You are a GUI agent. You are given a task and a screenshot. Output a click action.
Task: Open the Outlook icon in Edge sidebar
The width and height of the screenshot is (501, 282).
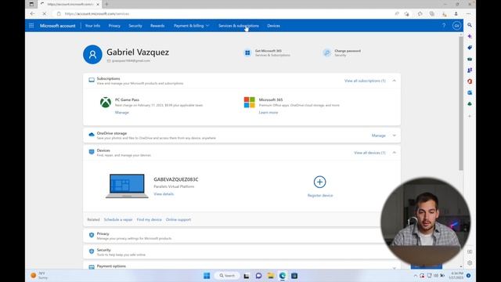click(x=470, y=92)
